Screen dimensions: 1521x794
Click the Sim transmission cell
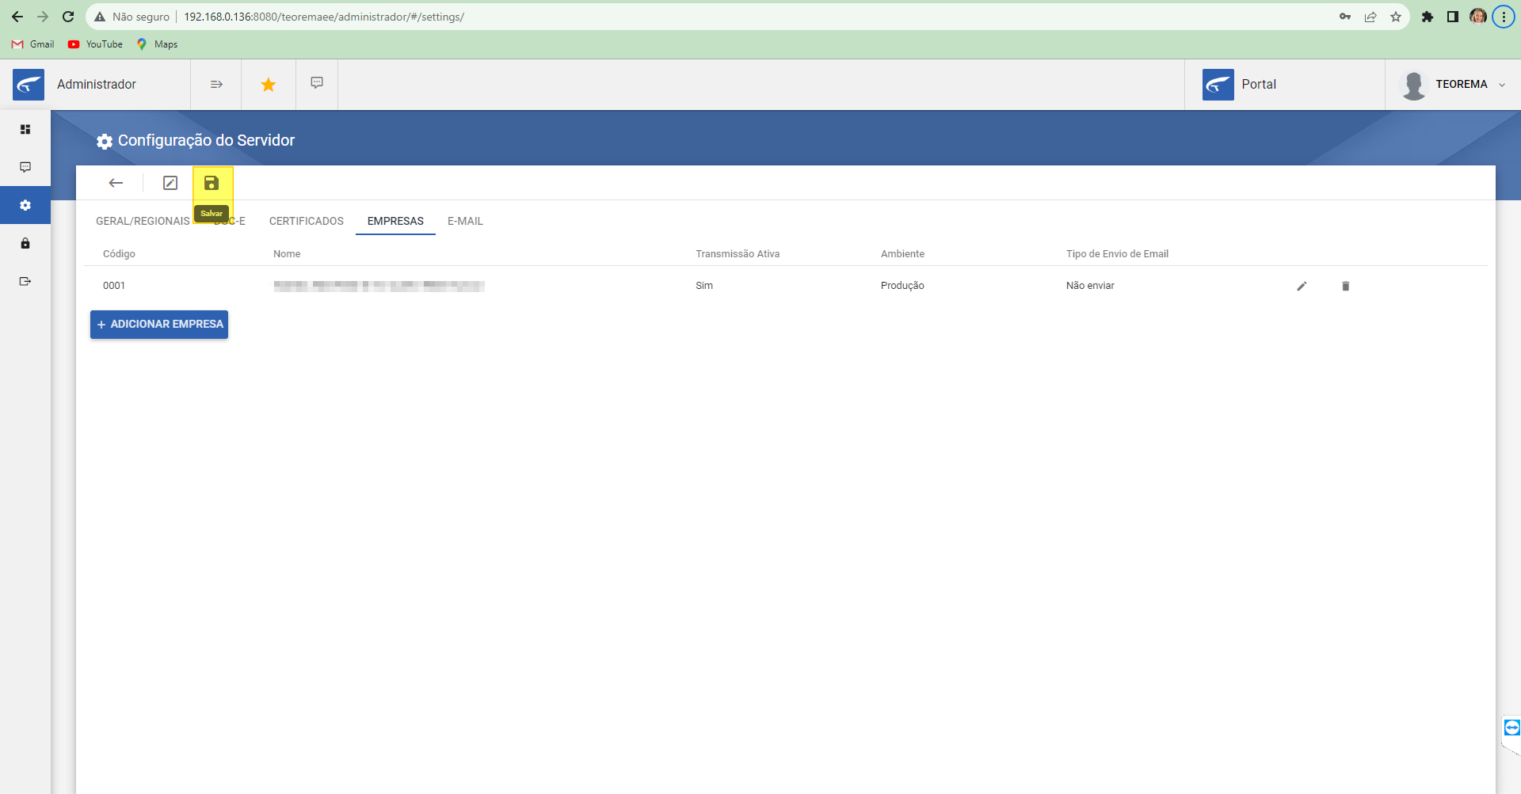coord(704,286)
